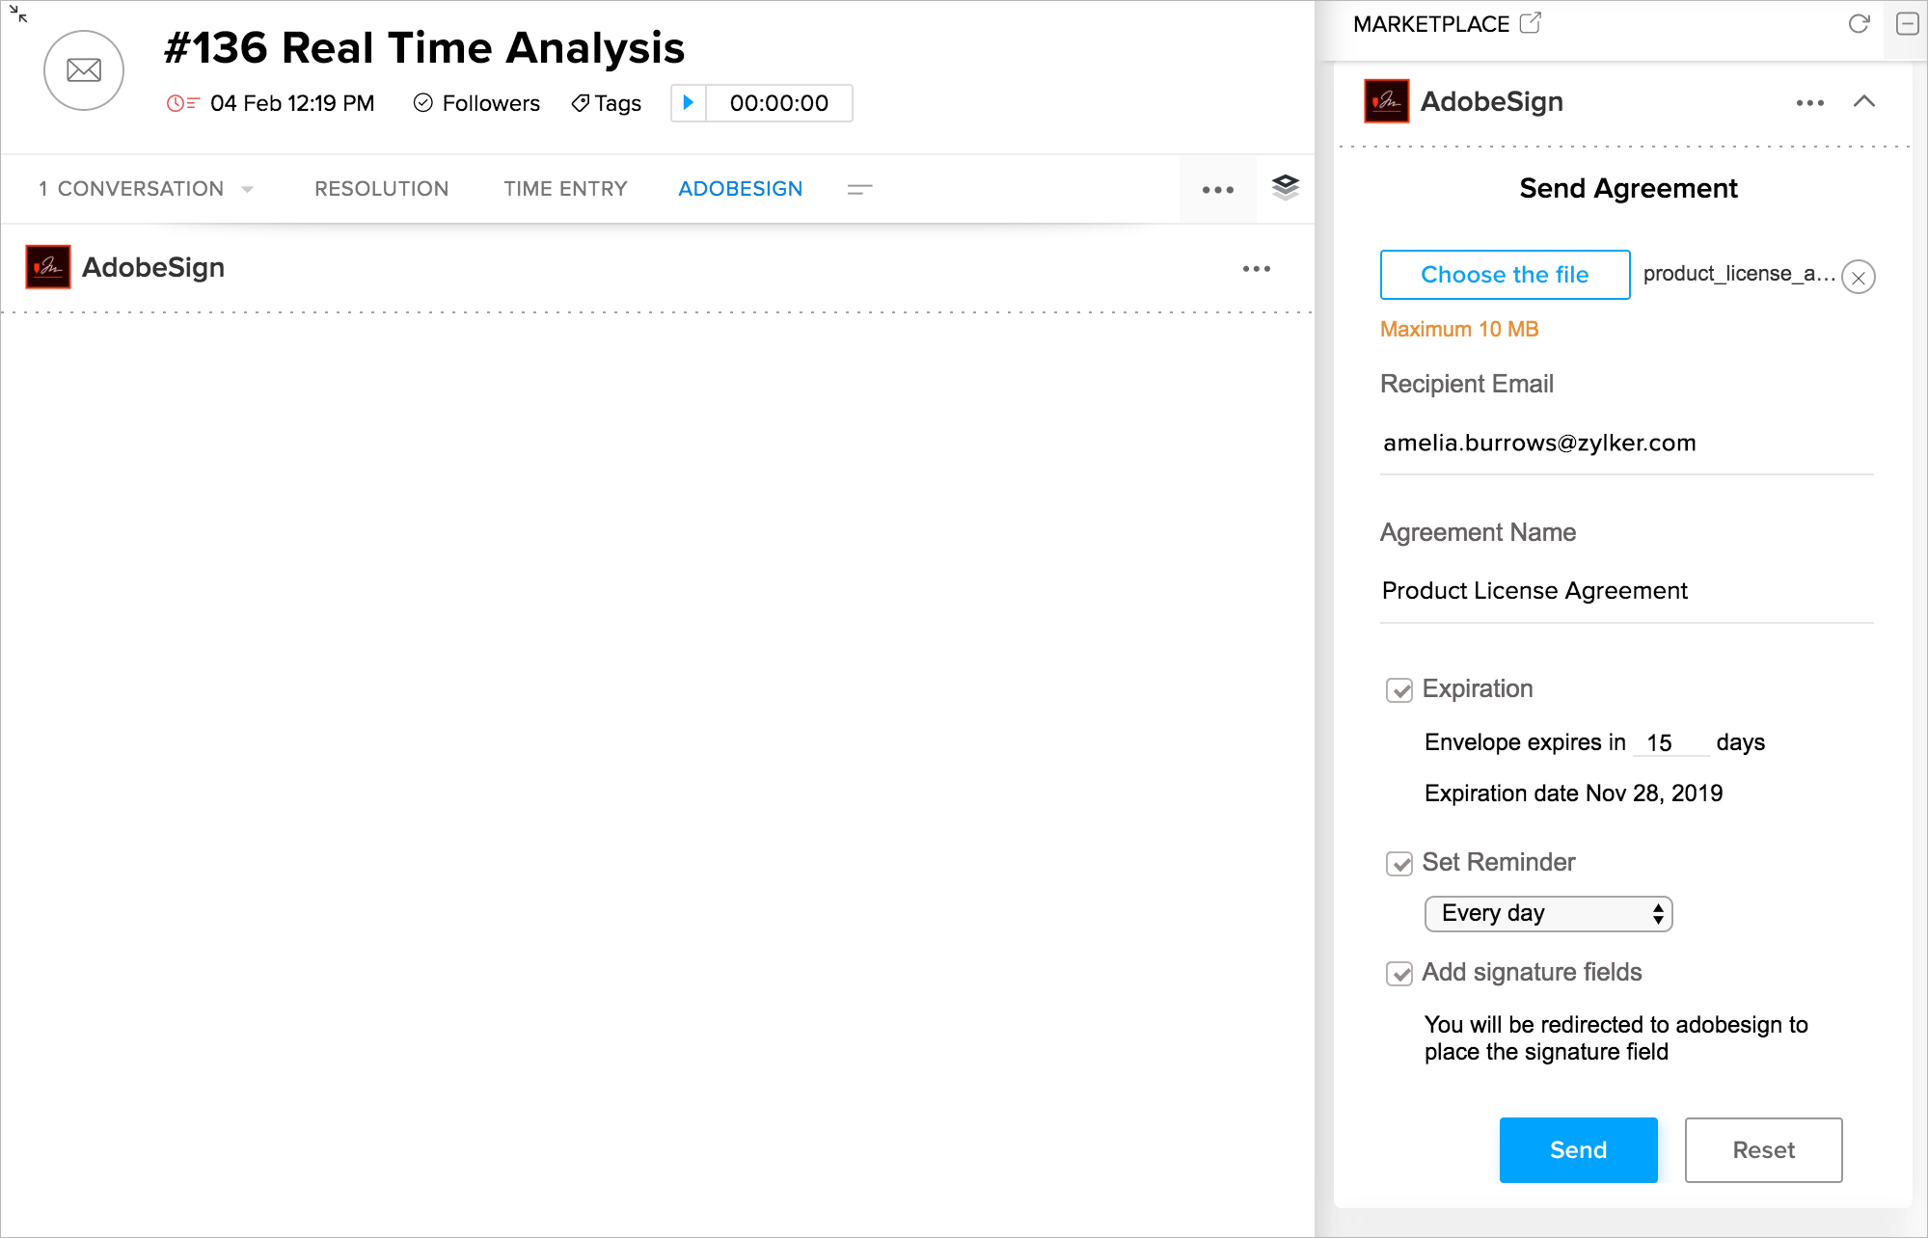Open the Every day reminder dropdown
Viewport: 1928px width, 1238px height.
[x=1548, y=913]
